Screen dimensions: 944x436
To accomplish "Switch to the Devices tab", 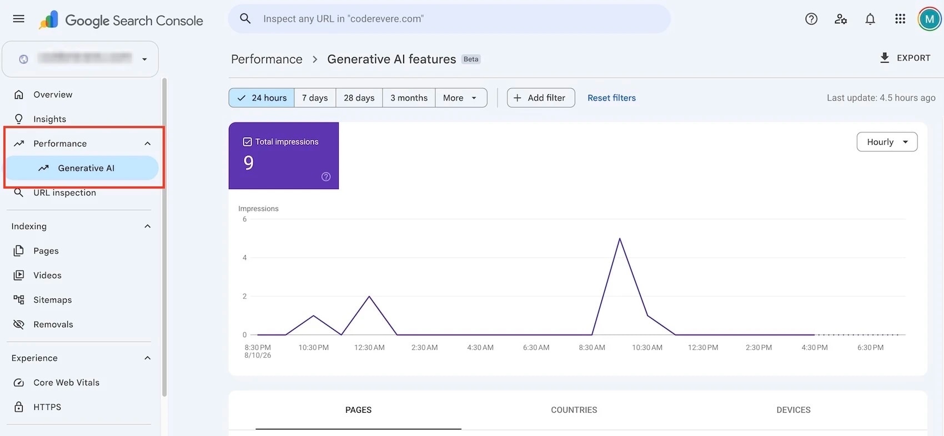I will click(x=794, y=410).
